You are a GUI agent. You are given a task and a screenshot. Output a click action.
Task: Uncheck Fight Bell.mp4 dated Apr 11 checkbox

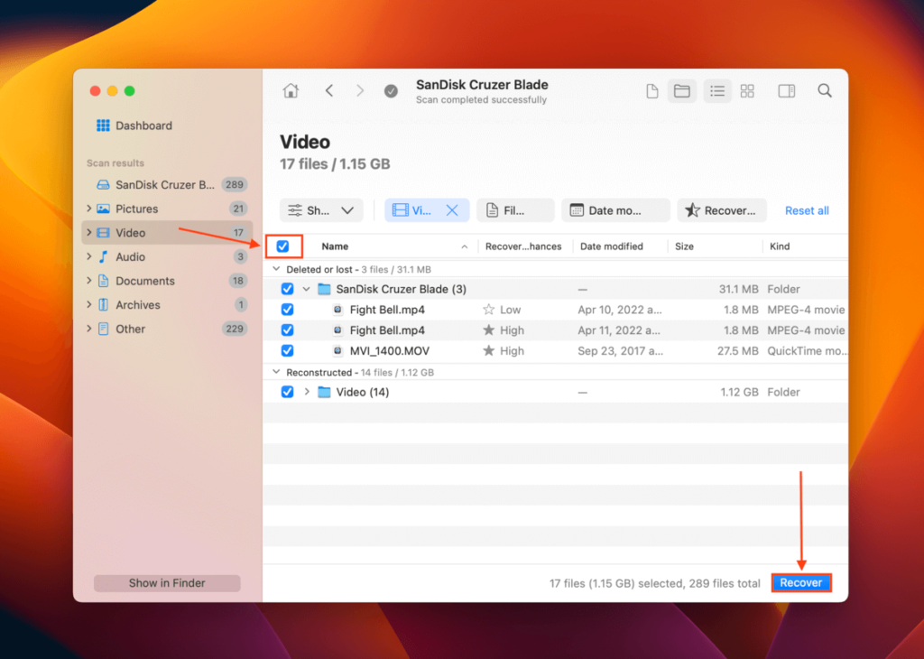[x=287, y=330]
